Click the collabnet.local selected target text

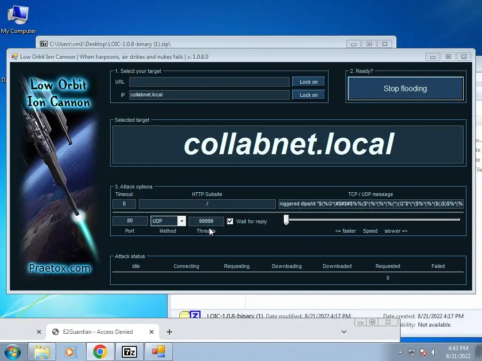point(289,144)
